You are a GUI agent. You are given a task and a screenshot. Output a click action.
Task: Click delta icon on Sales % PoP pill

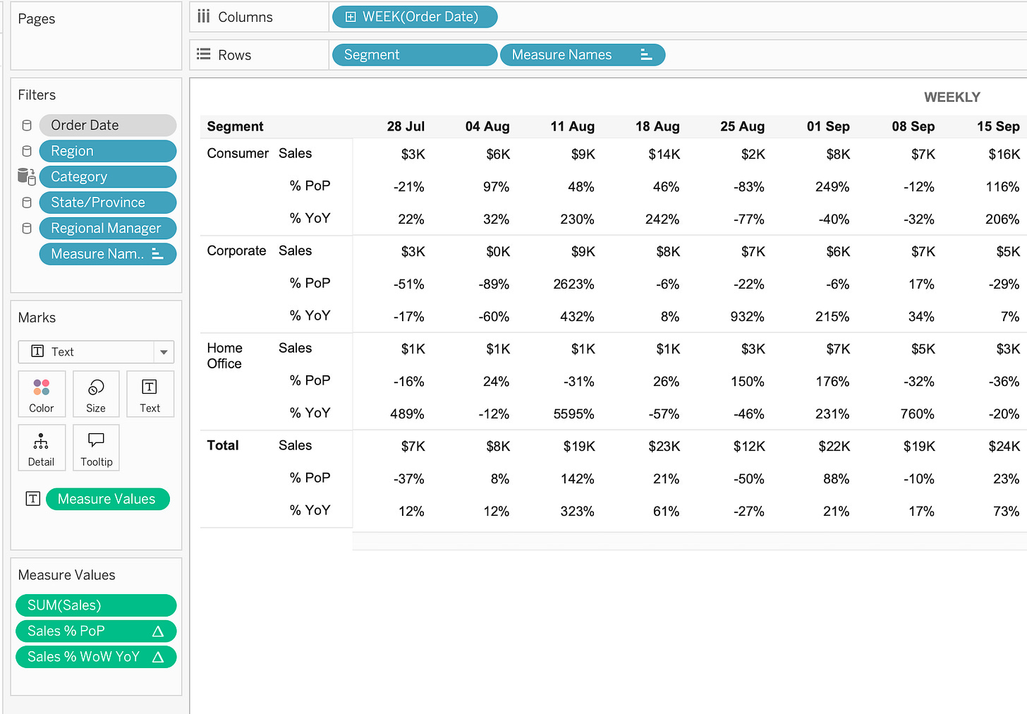[x=158, y=631]
